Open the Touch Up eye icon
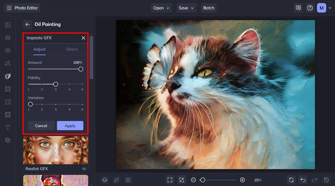Viewport: 335px width, 186px height. pyautogui.click(x=8, y=51)
